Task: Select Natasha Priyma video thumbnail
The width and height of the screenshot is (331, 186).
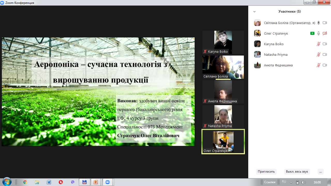Action: pos(223,117)
